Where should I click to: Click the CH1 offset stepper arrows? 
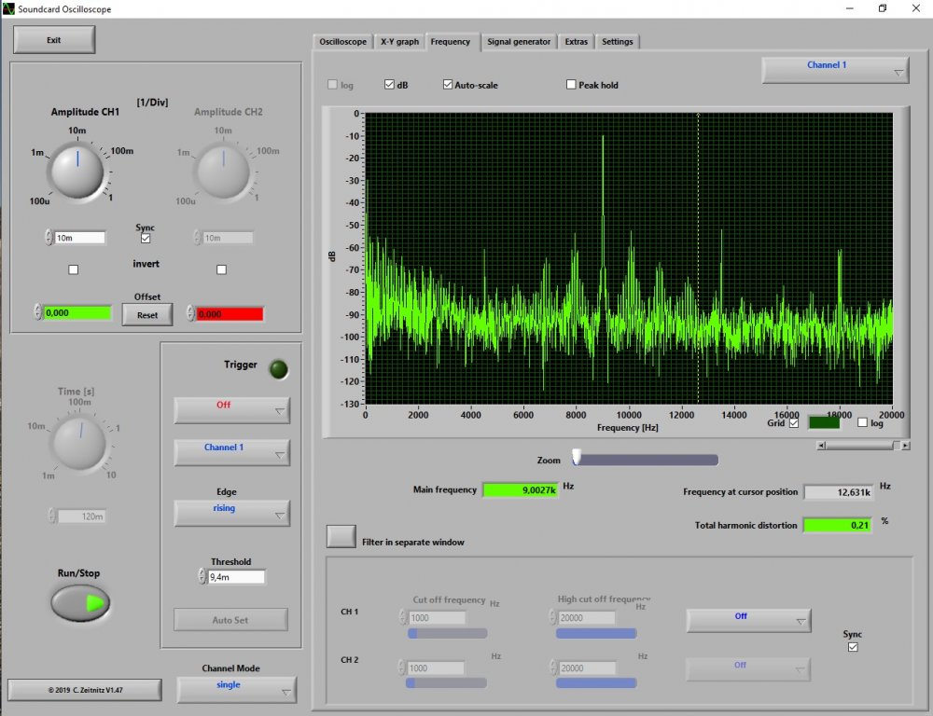38,312
